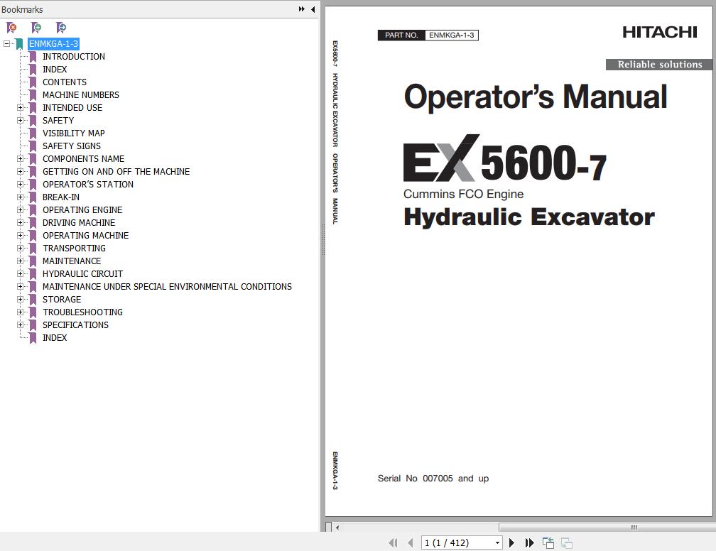The image size is (716, 551).
Task: Select the TRANSPORTING bookmark label
Action: (74, 249)
